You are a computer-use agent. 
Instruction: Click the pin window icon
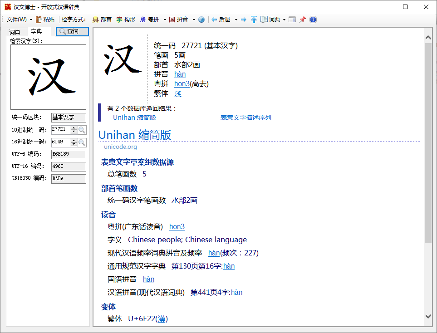(303, 20)
